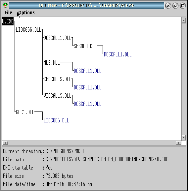The image size is (188, 191).
Task: Select LIBC066.DLL under W.EXE
Action: (x=28, y=30)
